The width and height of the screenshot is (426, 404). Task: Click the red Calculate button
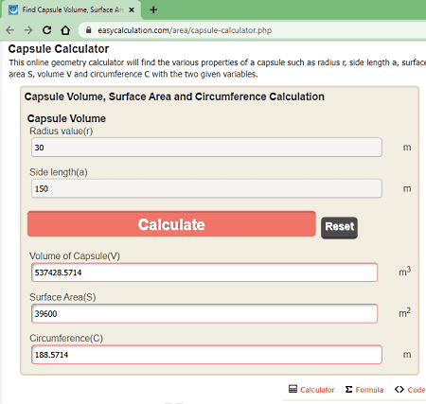171,224
